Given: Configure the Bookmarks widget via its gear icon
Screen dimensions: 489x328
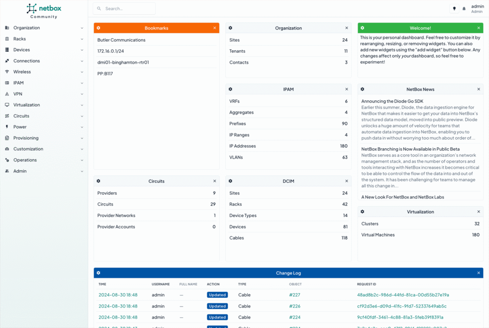Looking at the screenshot, I should tap(99, 28).
